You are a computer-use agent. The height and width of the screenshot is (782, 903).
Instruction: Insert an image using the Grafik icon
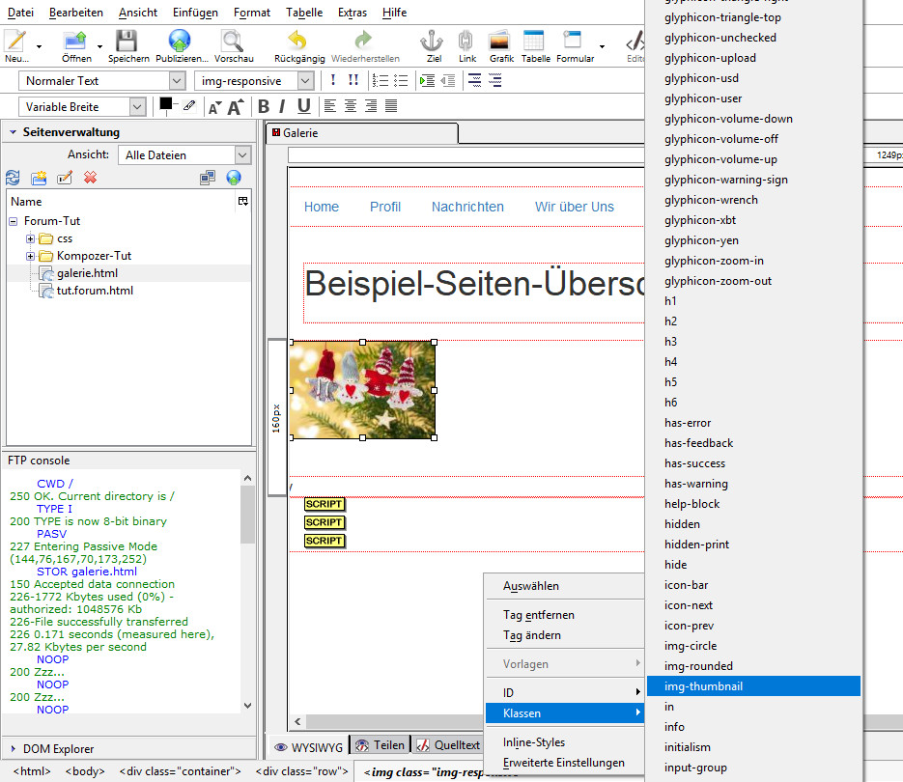[x=499, y=42]
